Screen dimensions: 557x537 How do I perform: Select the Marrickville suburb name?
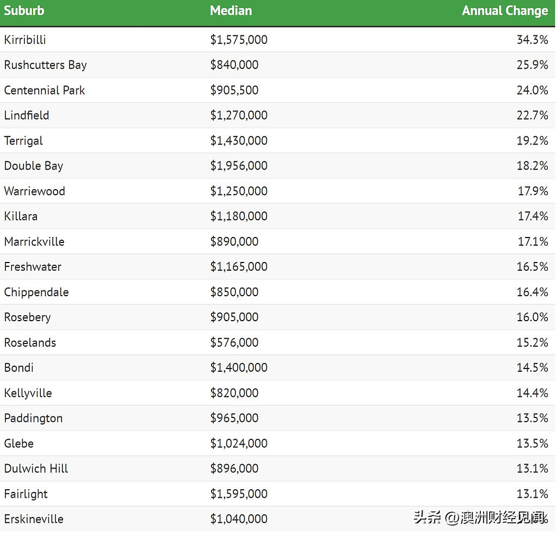(34, 241)
